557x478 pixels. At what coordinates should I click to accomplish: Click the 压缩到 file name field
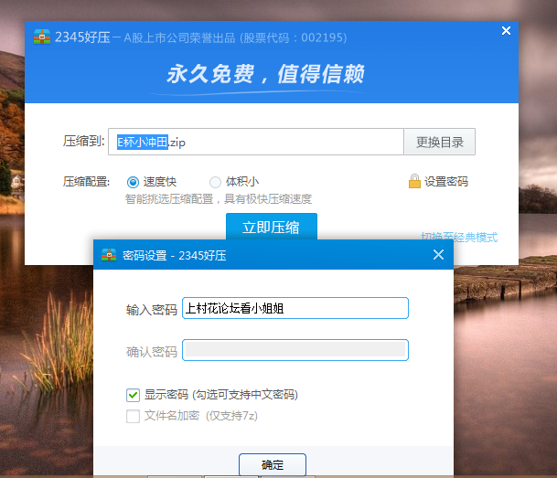[x=256, y=142]
